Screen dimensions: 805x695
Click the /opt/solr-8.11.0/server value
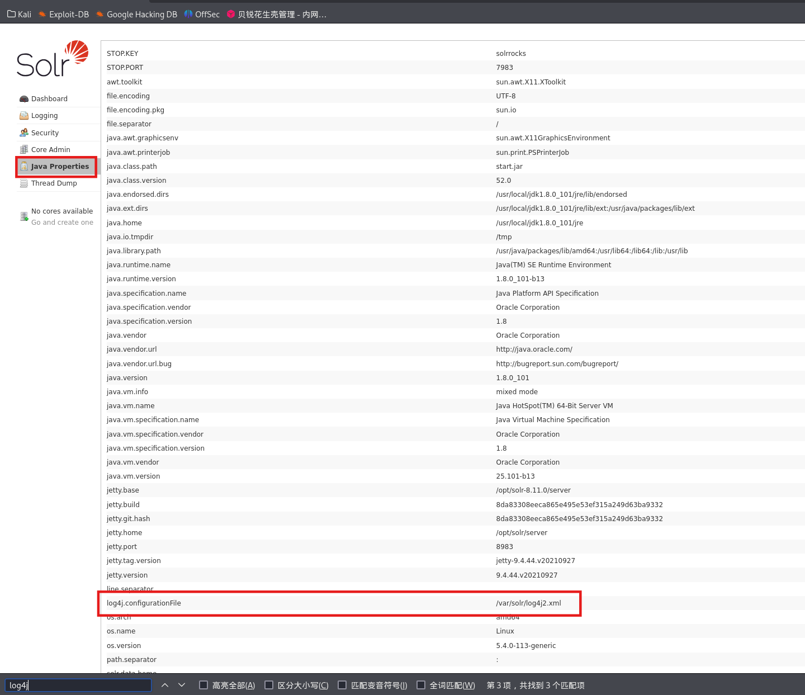pos(533,490)
